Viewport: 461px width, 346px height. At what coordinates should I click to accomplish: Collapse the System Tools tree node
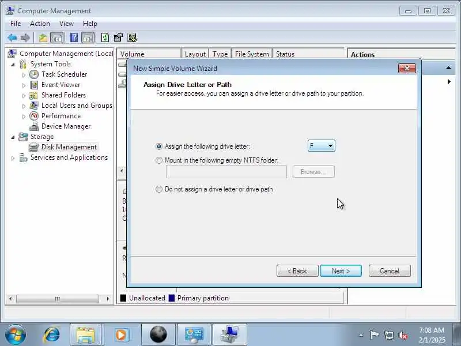coord(13,65)
